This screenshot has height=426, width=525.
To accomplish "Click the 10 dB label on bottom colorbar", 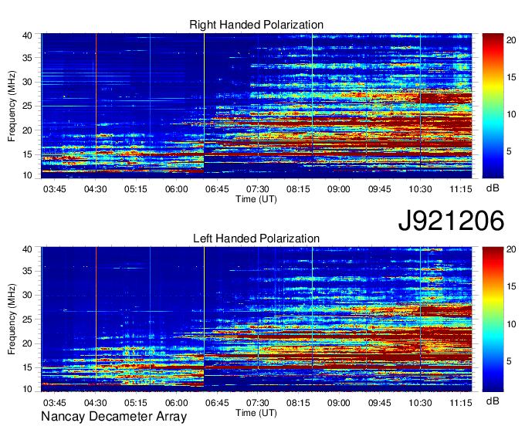I will pos(511,324).
